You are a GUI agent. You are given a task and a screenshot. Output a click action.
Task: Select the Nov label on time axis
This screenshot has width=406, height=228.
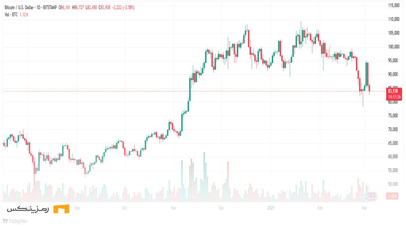point(173,208)
